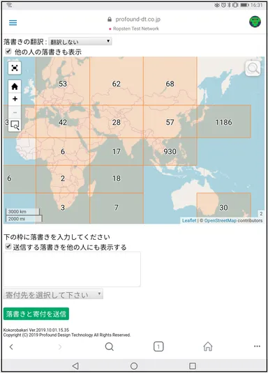Image resolution: width=268 pixels, height=373 pixels.
Task: Click the Ropsten Test Network label
Action: coord(136,29)
